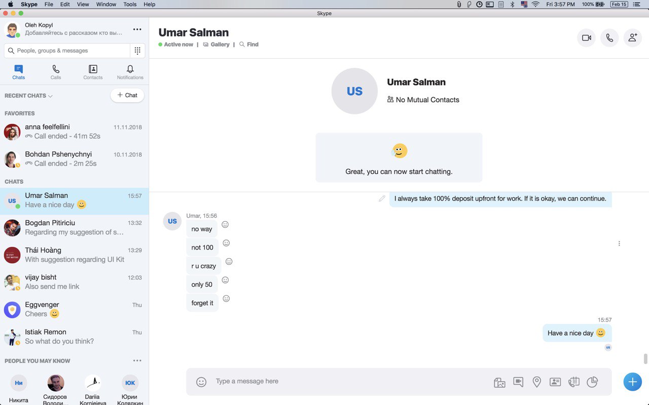Open more options for incoming messages
The height and width of the screenshot is (405, 649).
pos(619,244)
